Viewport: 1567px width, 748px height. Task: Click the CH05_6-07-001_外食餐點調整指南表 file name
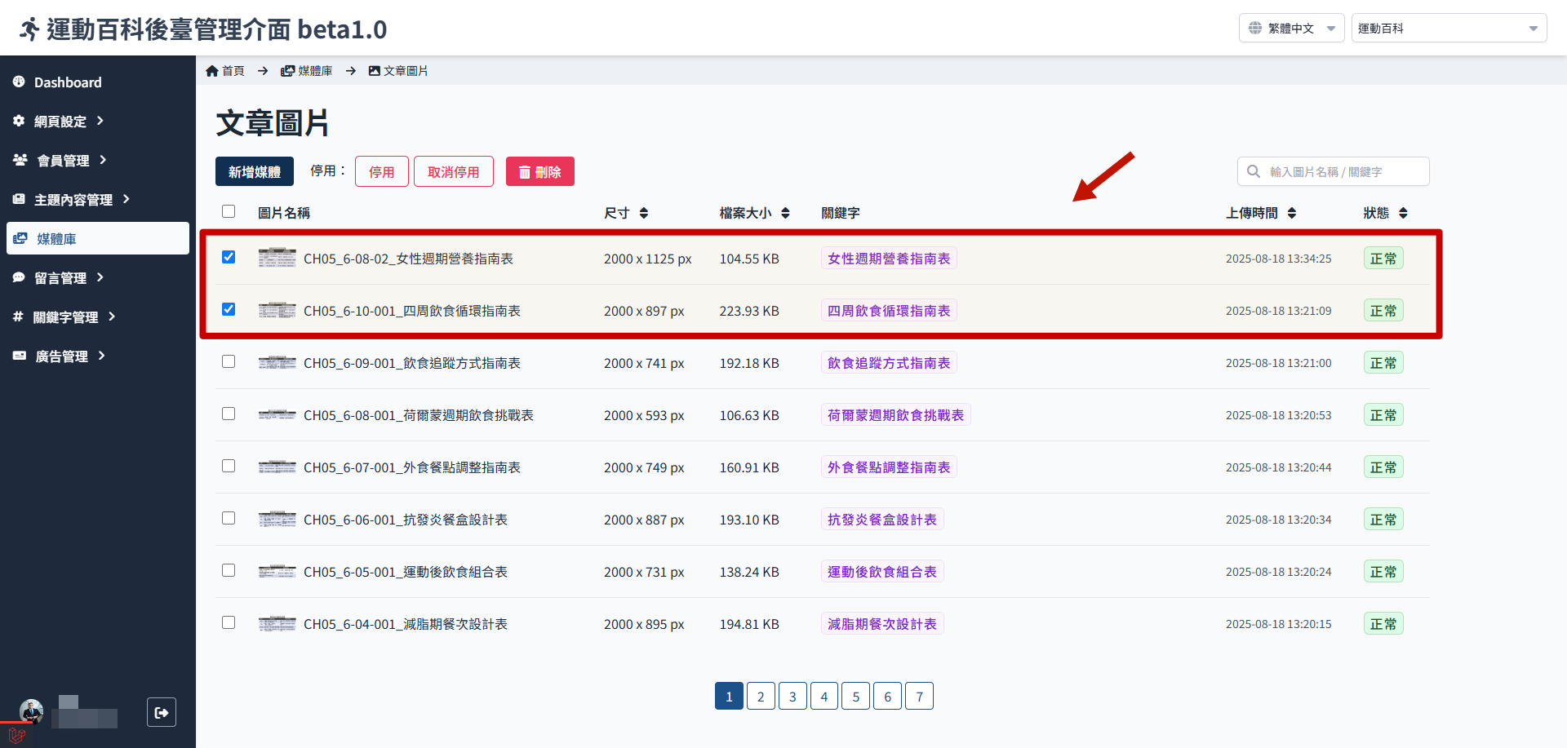coord(412,467)
